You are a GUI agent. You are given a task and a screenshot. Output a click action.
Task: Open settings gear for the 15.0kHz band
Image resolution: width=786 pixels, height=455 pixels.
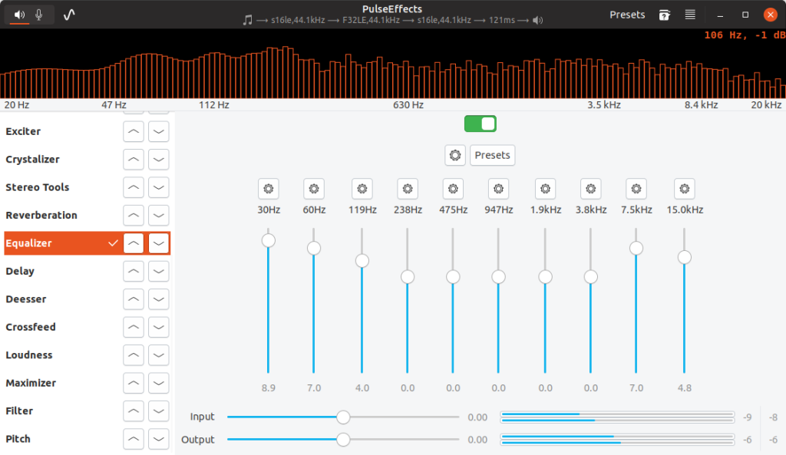685,189
